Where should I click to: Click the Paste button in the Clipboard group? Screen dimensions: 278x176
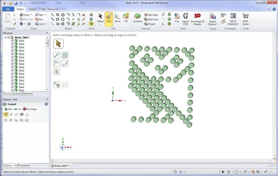point(7,18)
